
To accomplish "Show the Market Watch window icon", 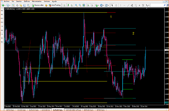I will (13, 5).
